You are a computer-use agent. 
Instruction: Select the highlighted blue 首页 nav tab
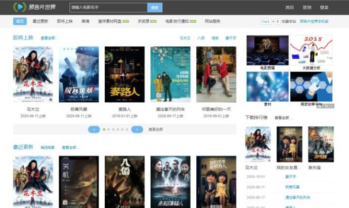20,21
